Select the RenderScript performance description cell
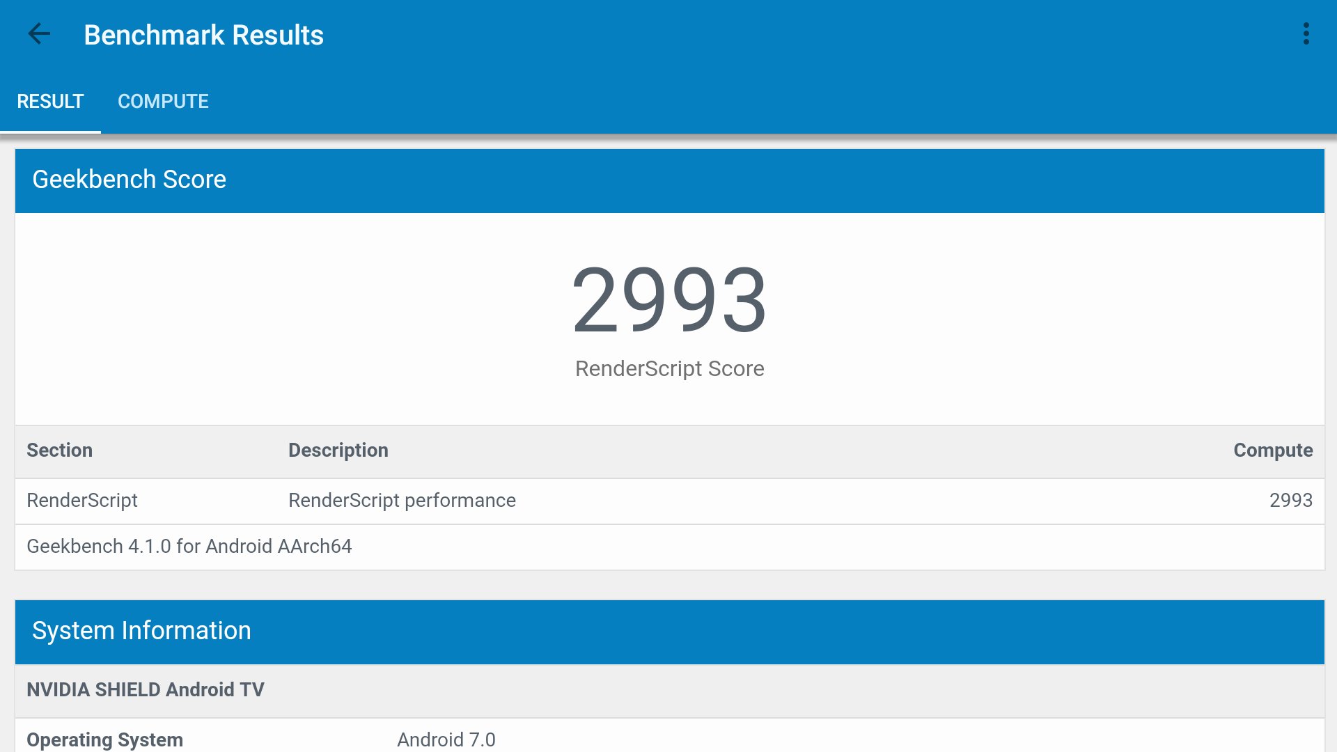The width and height of the screenshot is (1337, 752). coord(402,501)
